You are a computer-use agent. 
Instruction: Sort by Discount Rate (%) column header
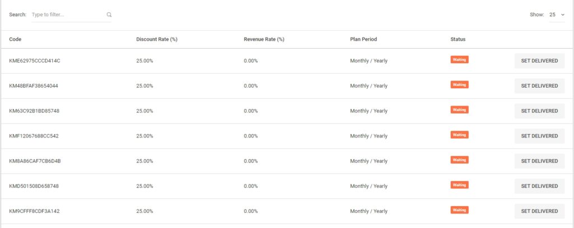click(157, 39)
